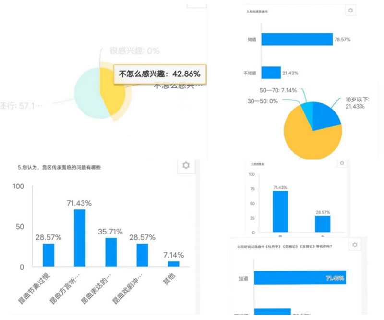This screenshot has width=384, height=320.
Task: Click the 不怎么感兴趣: 42.86% tooltip
Action: (x=160, y=74)
